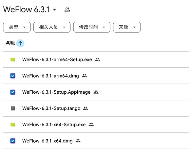The height and width of the screenshot is (164, 189).
Task: Click the green icon for WeFlow-6.3.1-x64-Setup.exe
Action: pyautogui.click(x=13, y=125)
